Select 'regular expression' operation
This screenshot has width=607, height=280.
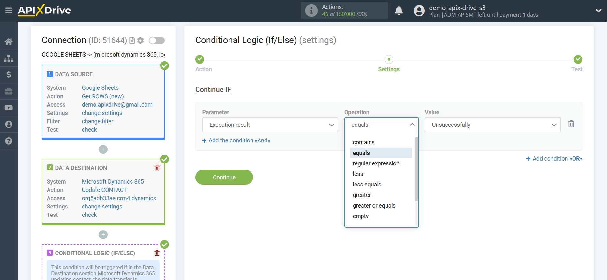(381, 163)
